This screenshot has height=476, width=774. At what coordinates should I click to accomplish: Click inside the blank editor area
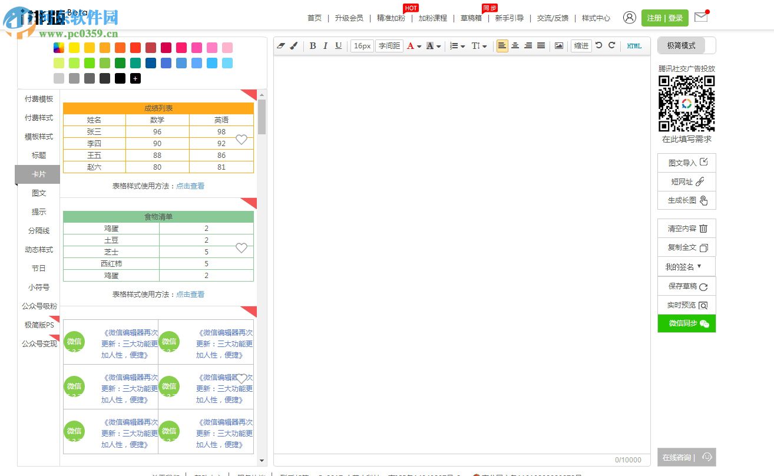pos(462,253)
